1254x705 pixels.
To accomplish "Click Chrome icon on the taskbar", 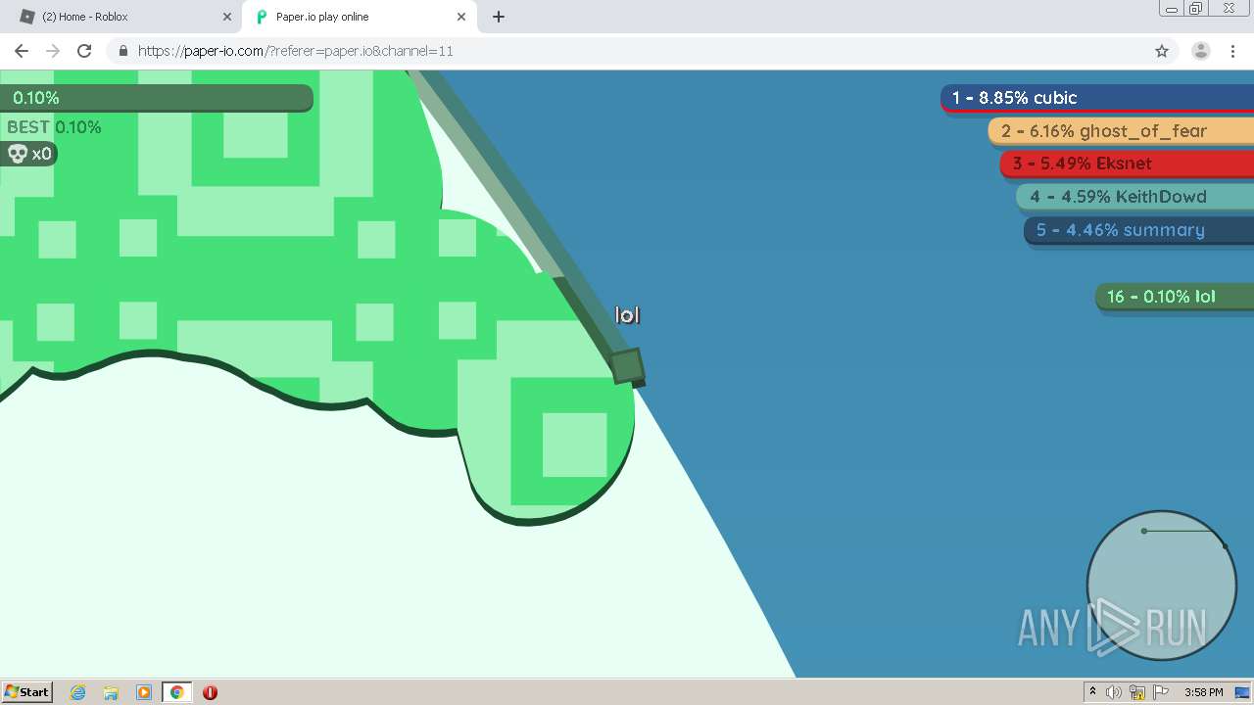I will (x=176, y=692).
